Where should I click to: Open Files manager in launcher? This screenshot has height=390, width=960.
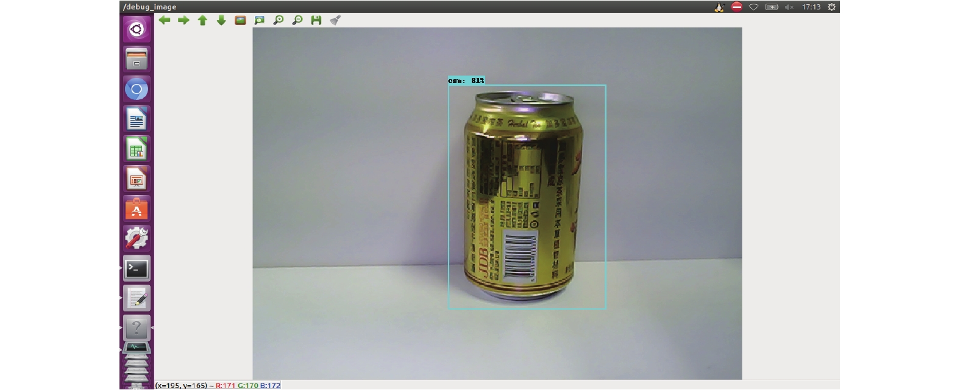click(x=137, y=59)
